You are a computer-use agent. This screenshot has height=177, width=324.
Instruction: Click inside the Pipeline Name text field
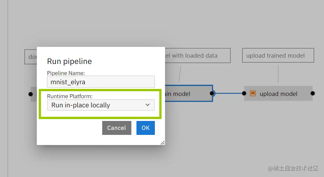[x=101, y=82]
